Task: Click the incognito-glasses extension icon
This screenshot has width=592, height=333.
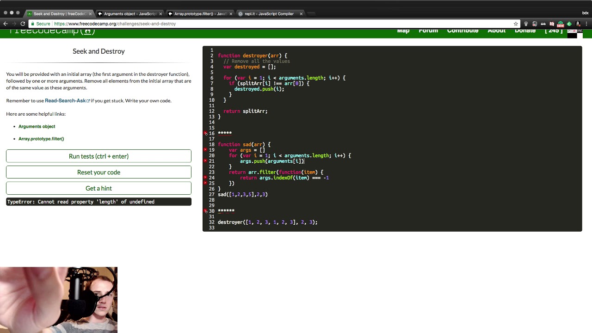Action: point(543,24)
